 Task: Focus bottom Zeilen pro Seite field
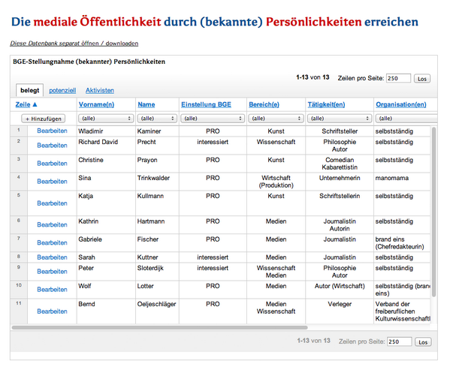[x=399, y=341]
